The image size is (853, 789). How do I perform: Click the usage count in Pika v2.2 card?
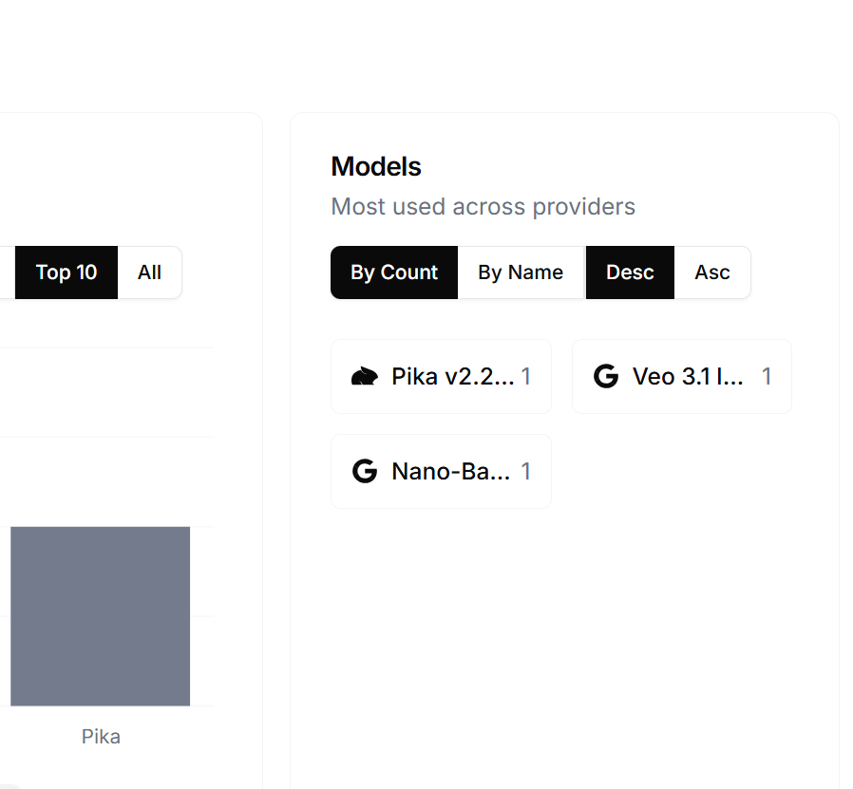point(526,376)
